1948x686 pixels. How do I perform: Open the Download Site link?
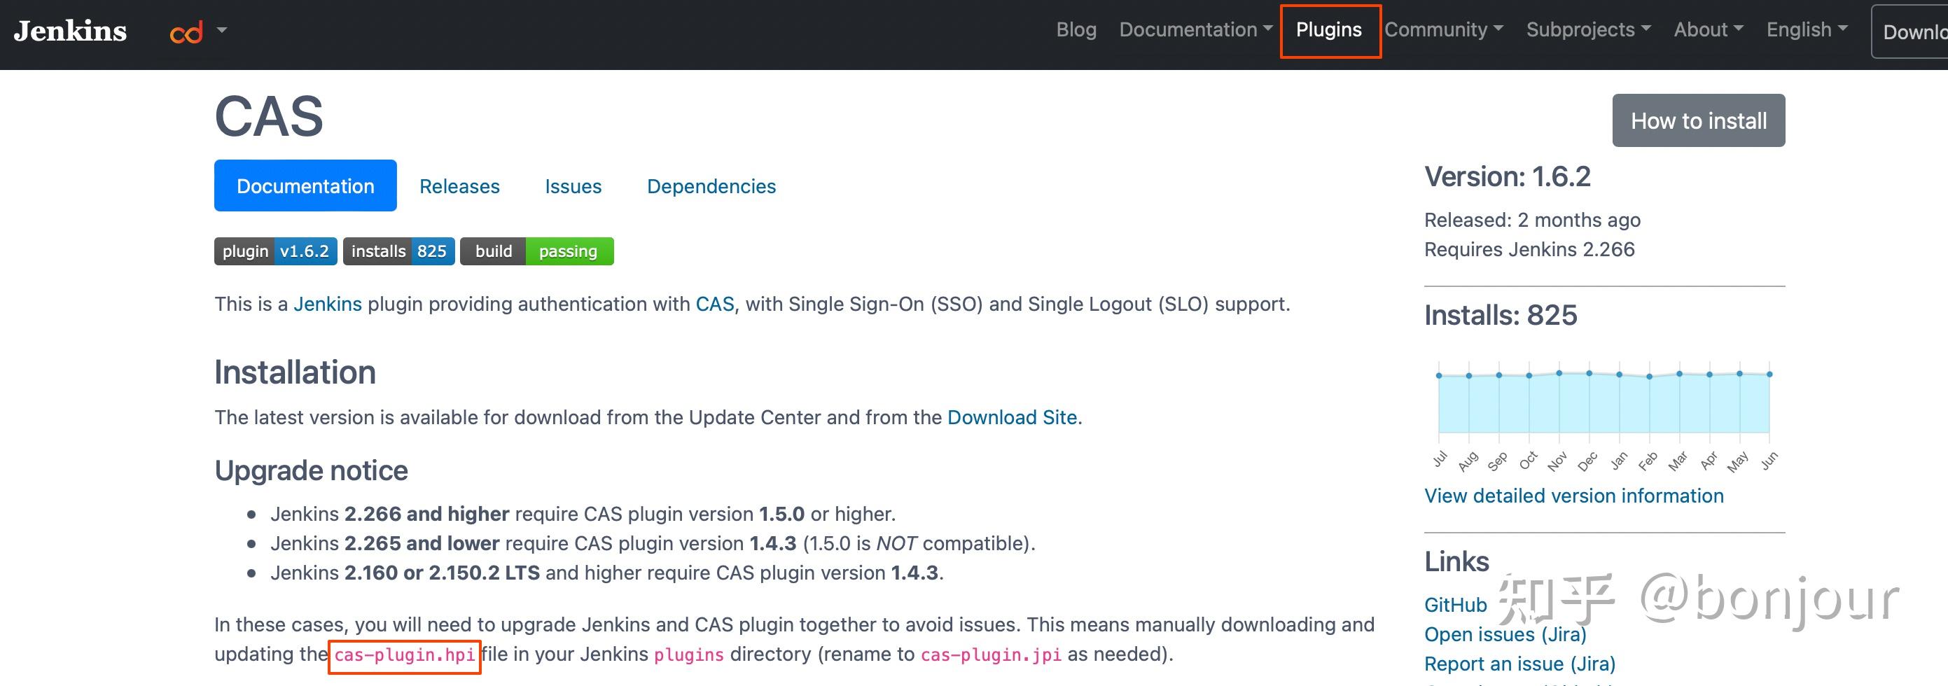point(1012,416)
